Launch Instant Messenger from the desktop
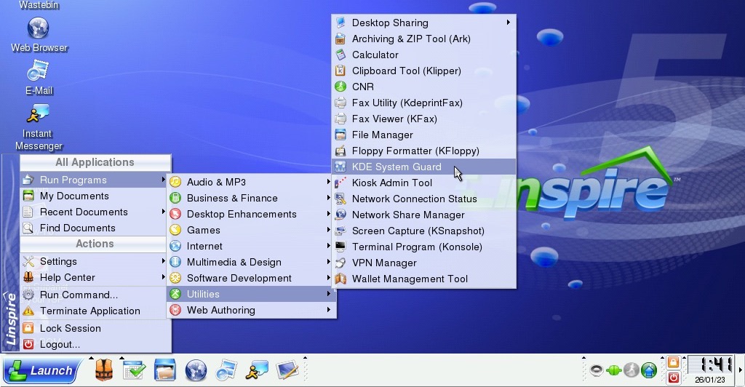The image size is (745, 387). [x=38, y=115]
